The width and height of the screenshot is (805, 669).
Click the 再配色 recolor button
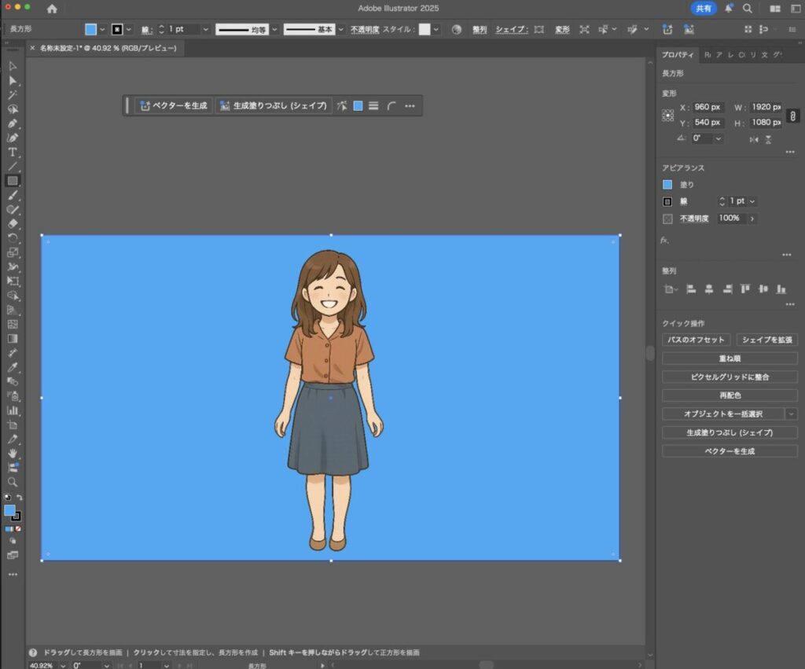pos(730,395)
